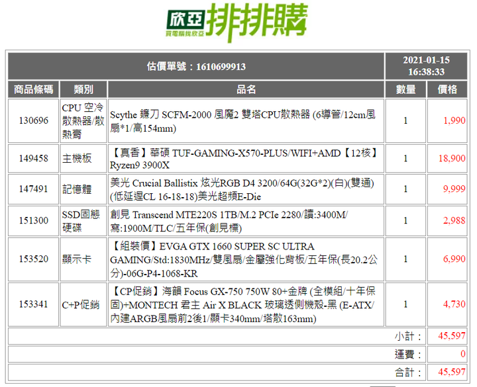Click the 欣亞 排排購 logo
This screenshot has width=477, height=387.
tap(237, 22)
